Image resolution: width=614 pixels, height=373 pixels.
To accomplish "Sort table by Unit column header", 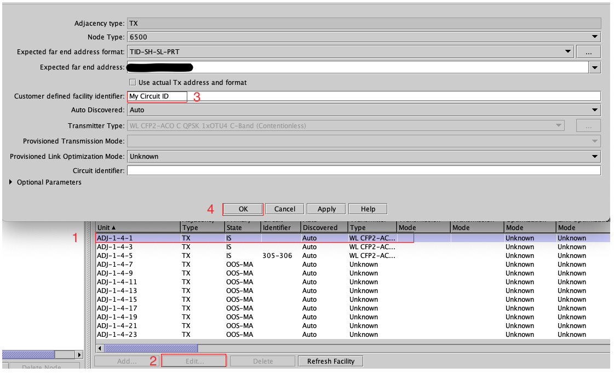I will pyautogui.click(x=138, y=227).
